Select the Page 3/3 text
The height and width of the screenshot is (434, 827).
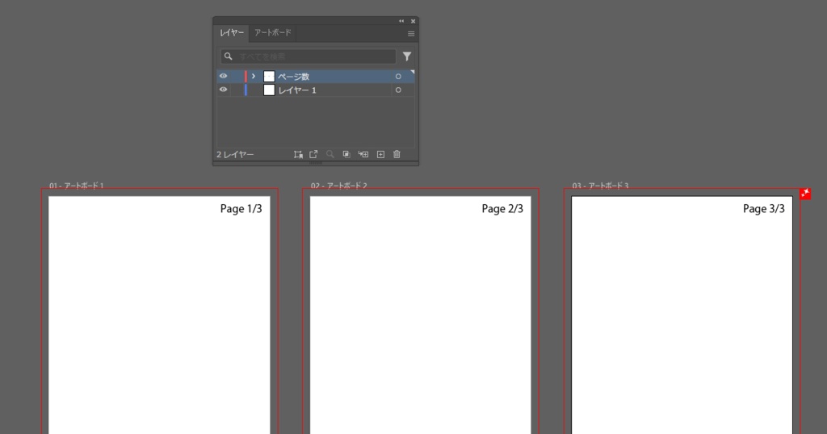pyautogui.click(x=764, y=209)
